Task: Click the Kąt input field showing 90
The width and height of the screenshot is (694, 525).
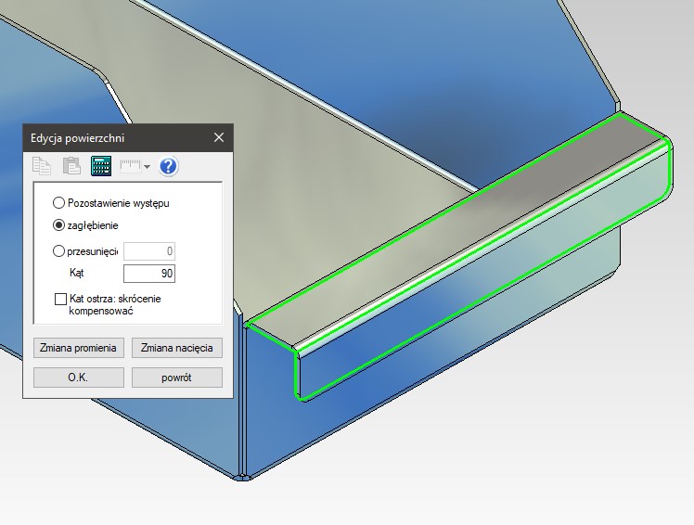Action: coord(149,273)
